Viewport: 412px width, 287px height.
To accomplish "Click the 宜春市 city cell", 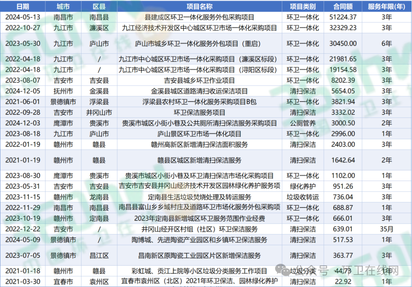I will [63, 282].
